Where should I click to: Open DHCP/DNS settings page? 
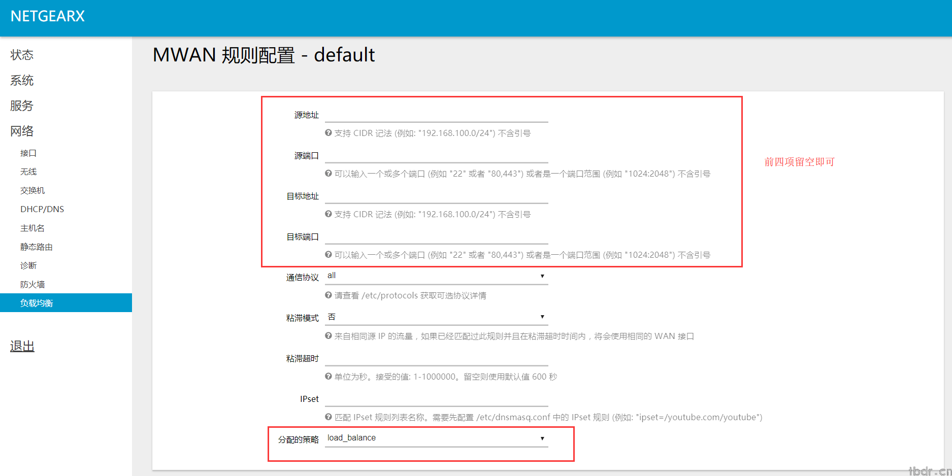42,209
